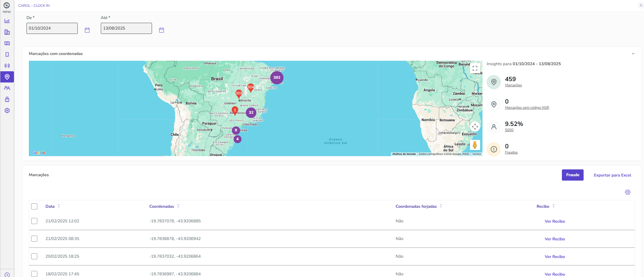The image size is (644, 277).
Task: Collapse the Marcações com coordenadas panel
Action: (x=633, y=54)
